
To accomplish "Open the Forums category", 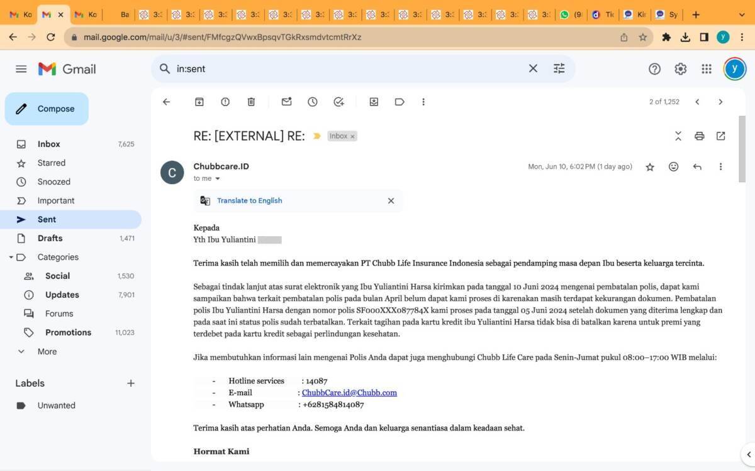I will pos(70,313).
